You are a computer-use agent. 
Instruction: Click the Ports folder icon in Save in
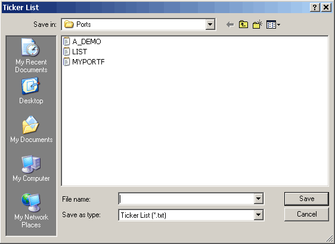(x=69, y=24)
